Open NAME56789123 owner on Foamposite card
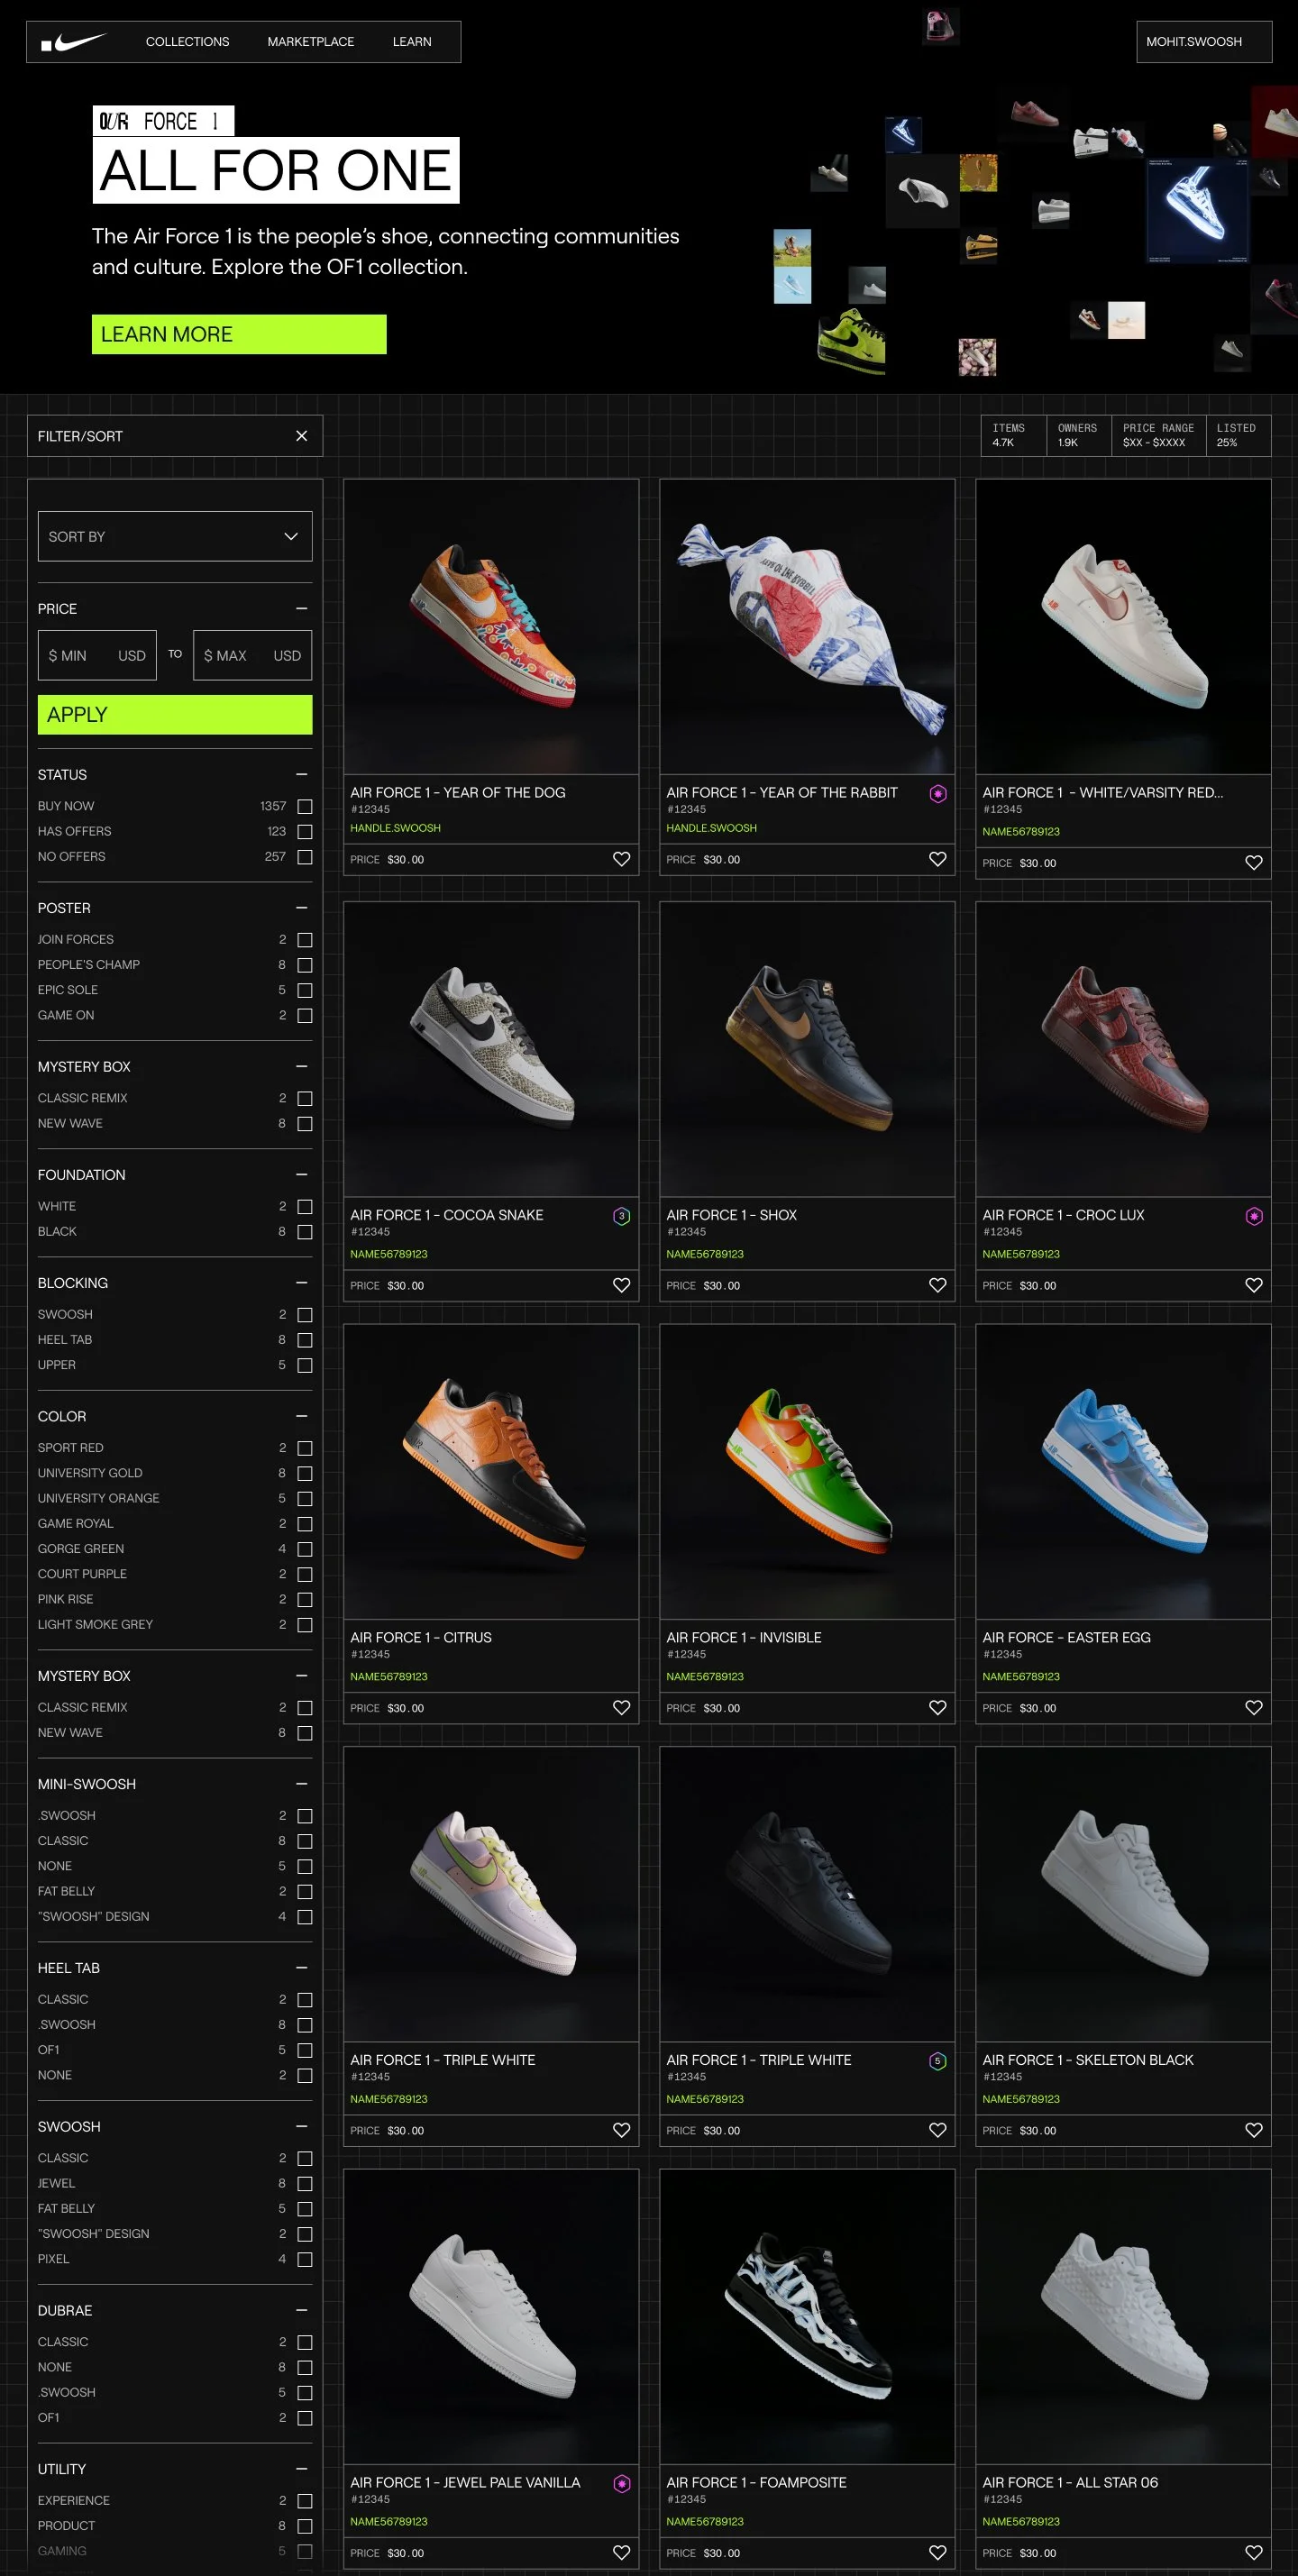 (x=705, y=2521)
